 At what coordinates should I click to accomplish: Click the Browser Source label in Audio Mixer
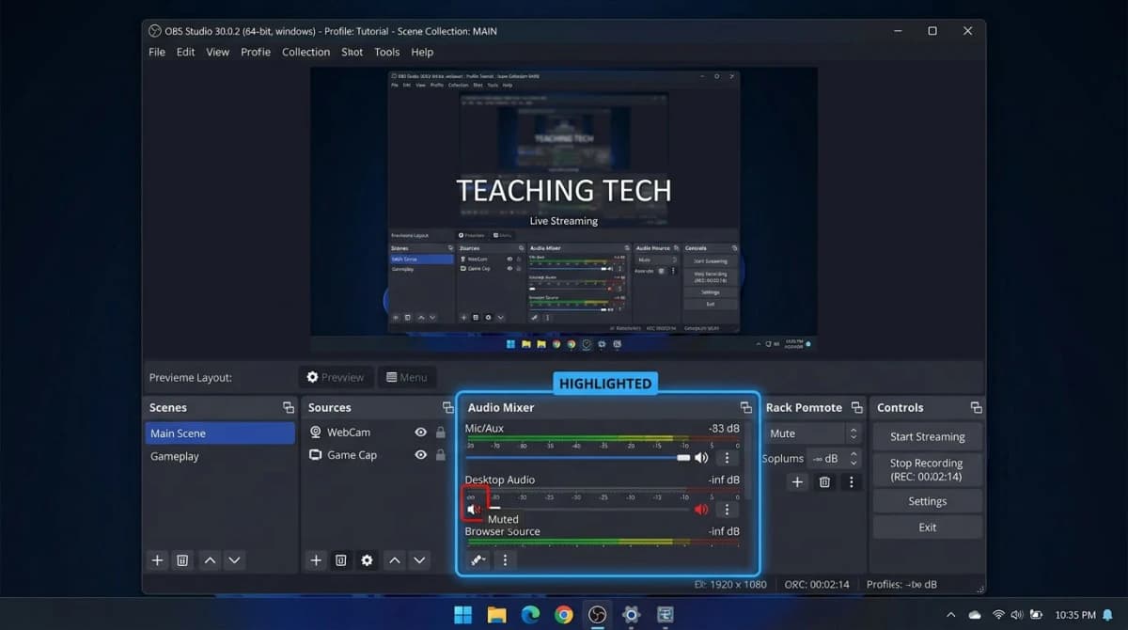pos(503,531)
